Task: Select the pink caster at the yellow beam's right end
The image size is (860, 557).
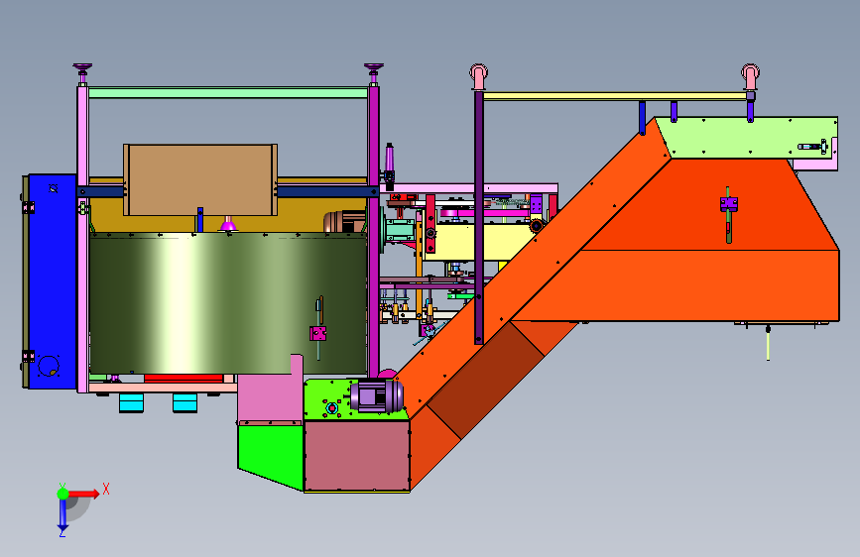Action: coord(750,76)
